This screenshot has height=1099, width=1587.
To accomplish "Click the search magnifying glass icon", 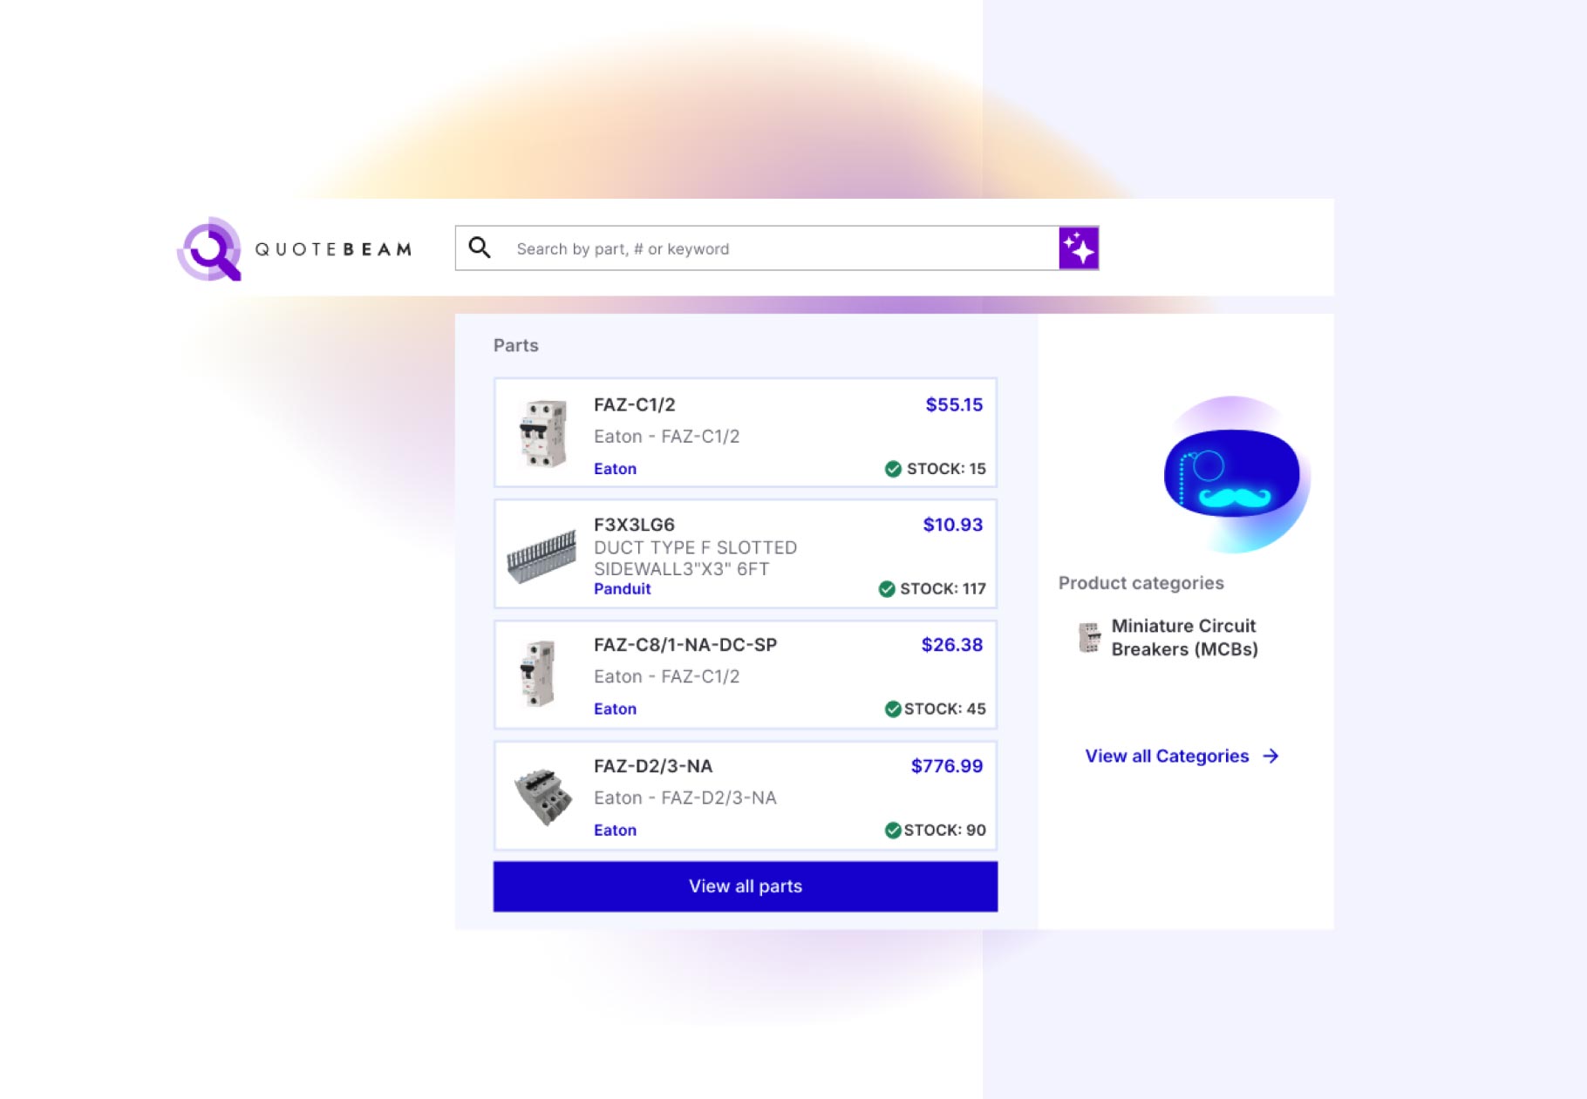I will (x=480, y=248).
